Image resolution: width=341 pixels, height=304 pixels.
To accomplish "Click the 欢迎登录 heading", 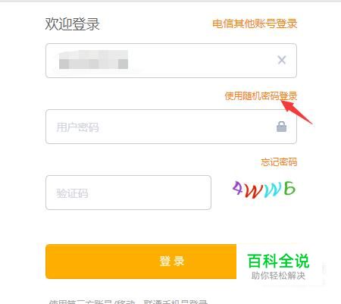I will coord(72,24).
